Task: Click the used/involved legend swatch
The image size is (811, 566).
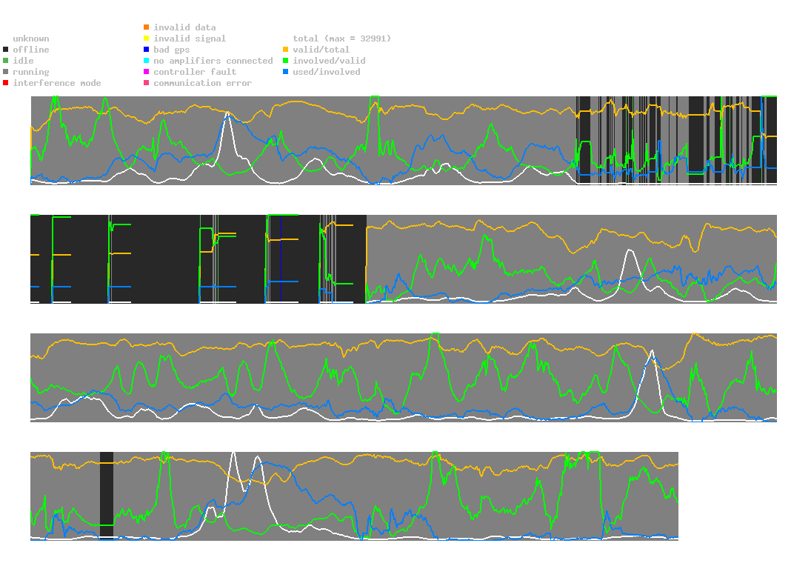Action: (285, 72)
